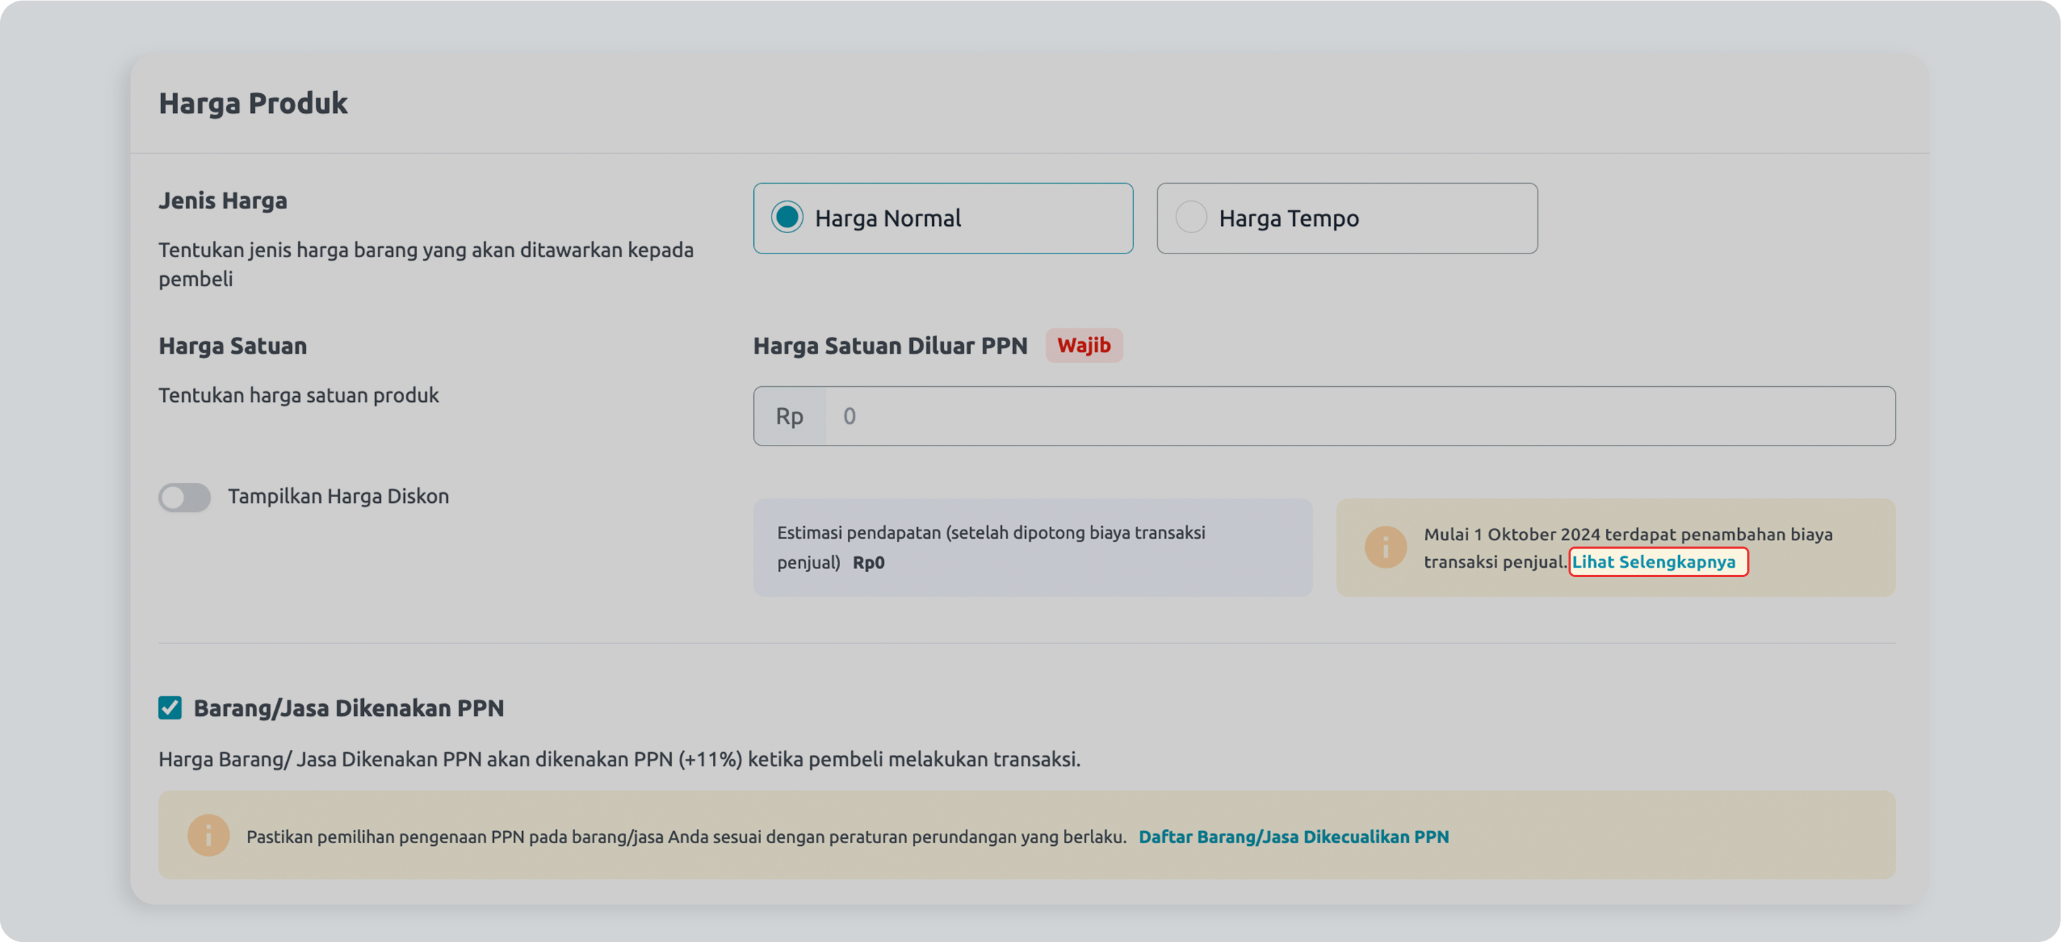Screen dimensions: 2061x942
Task: Click the Tentukan harga satuan produk description
Action: [x=298, y=396]
